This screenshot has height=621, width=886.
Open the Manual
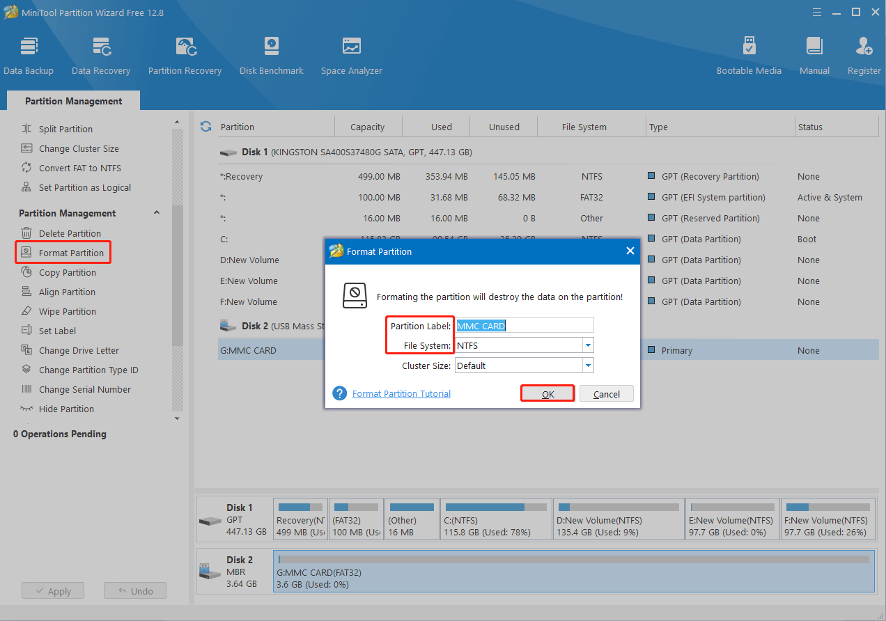[814, 54]
